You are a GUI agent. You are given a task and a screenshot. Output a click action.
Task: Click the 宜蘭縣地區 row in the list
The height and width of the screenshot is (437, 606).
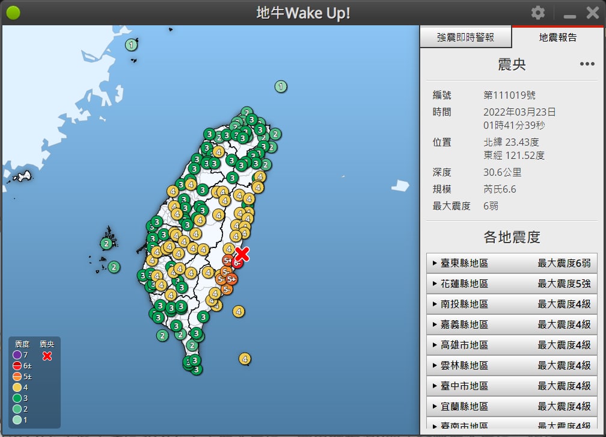512,406
